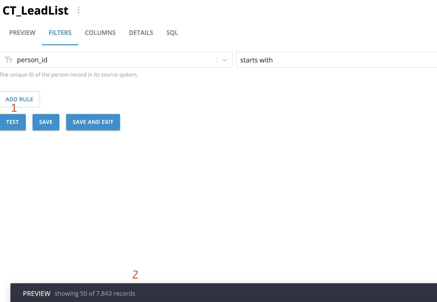This screenshot has width=437, height=302.
Task: Expand the person_id field dropdown chevron
Action: click(225, 60)
